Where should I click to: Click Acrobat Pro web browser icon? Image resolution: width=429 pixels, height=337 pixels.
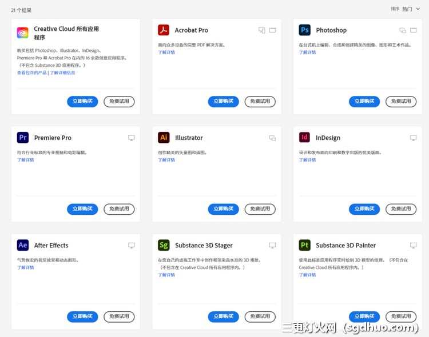(x=272, y=30)
